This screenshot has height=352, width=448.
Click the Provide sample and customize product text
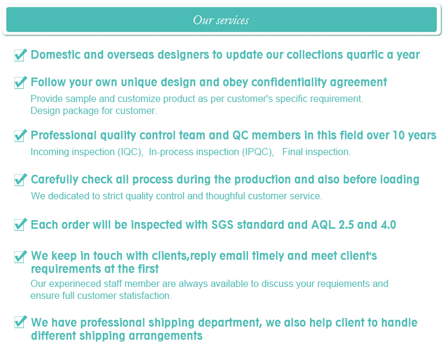pos(197,99)
